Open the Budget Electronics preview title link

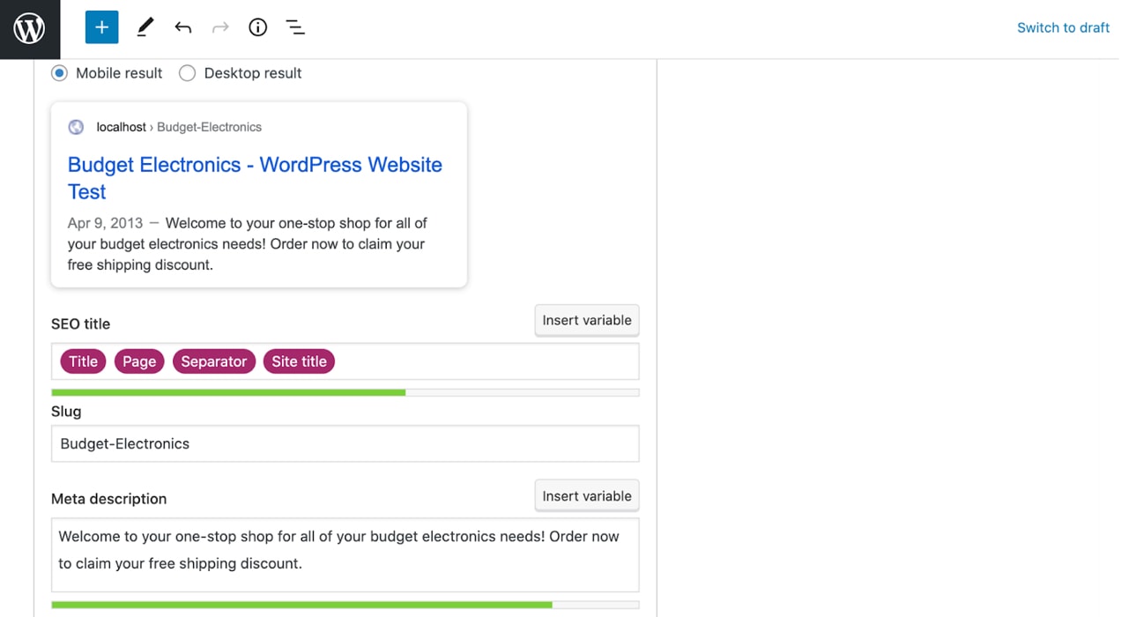255,165
